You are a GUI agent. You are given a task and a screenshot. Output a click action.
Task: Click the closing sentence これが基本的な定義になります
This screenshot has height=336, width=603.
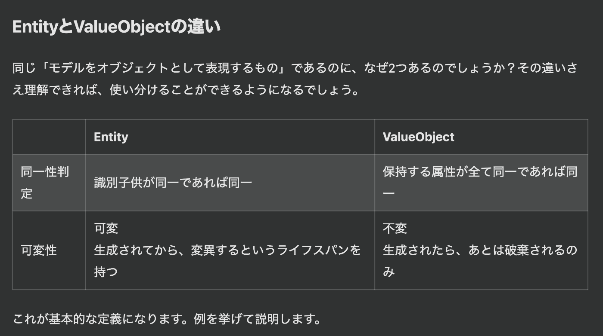pos(103,319)
